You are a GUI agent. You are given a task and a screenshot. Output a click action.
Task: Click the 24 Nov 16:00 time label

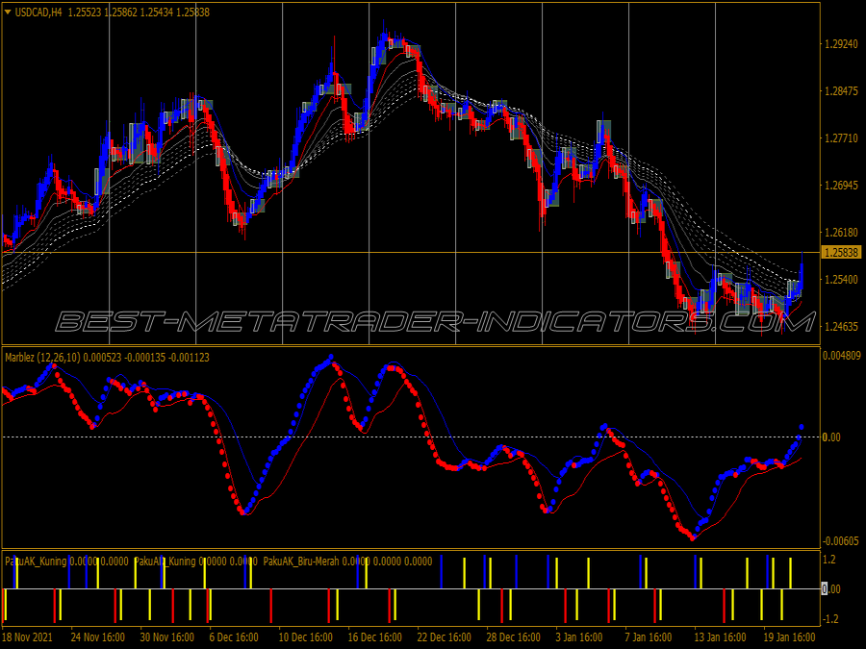[x=98, y=637]
